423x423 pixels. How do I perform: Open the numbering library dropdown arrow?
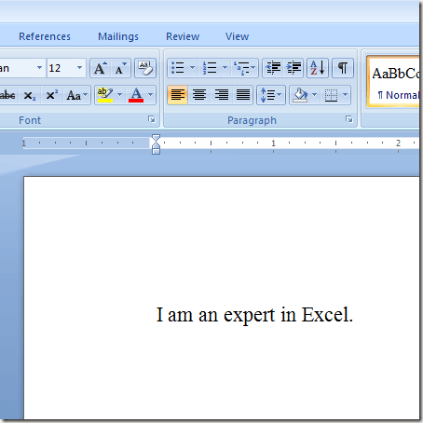click(x=225, y=68)
